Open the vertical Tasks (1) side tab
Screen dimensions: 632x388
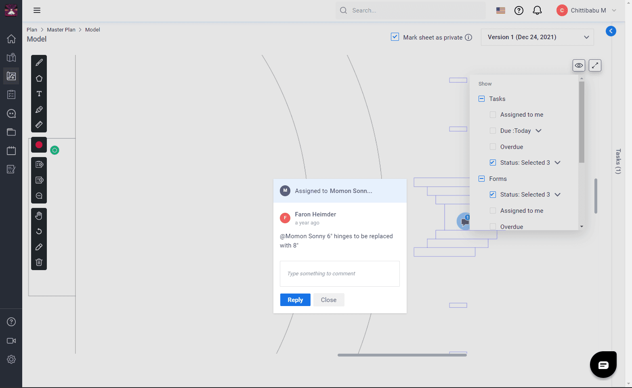coord(618,161)
